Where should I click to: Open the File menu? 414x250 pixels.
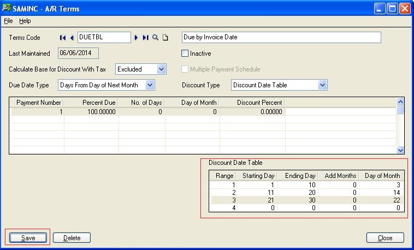coord(8,21)
